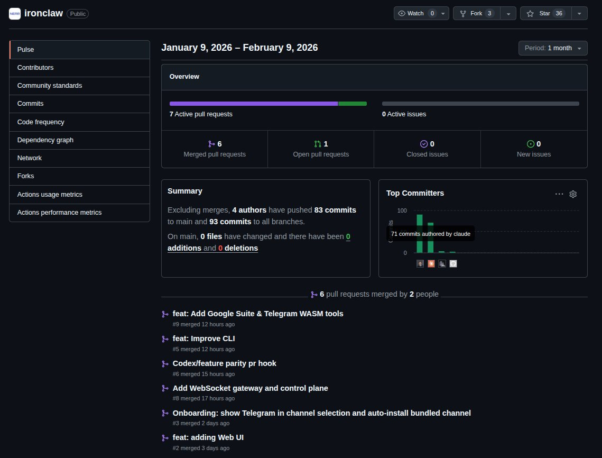602x458 pixels.
Task: Click merged icon beside Improve CLI PR
Action: pyautogui.click(x=165, y=340)
